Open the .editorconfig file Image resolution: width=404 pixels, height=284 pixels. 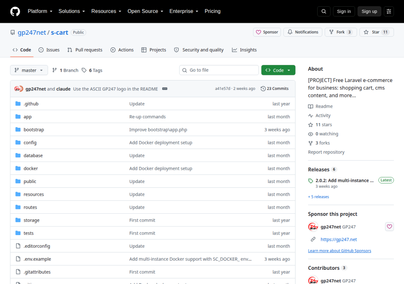tap(37, 246)
